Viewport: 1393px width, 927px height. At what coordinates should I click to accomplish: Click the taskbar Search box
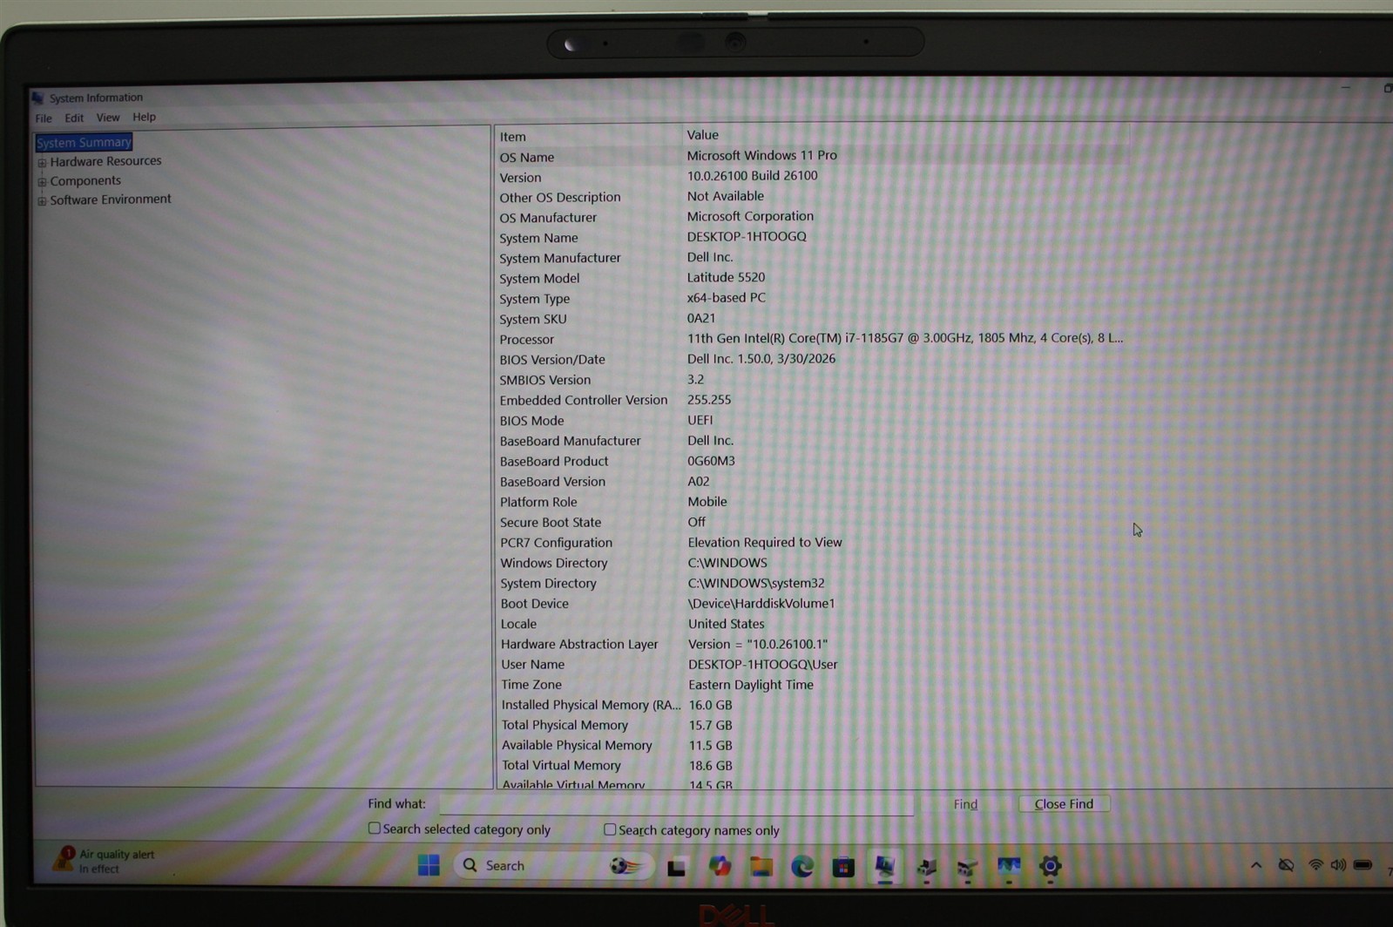pos(554,865)
